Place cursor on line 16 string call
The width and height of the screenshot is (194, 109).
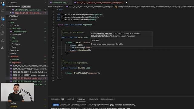81,48
